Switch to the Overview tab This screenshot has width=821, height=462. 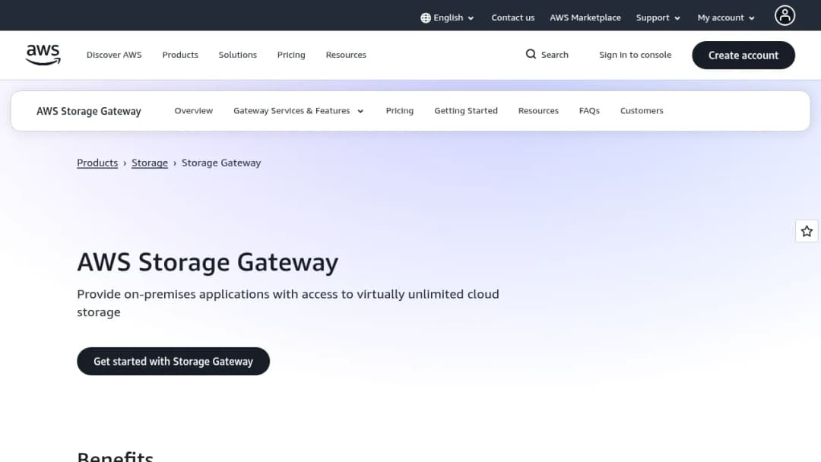coord(194,111)
